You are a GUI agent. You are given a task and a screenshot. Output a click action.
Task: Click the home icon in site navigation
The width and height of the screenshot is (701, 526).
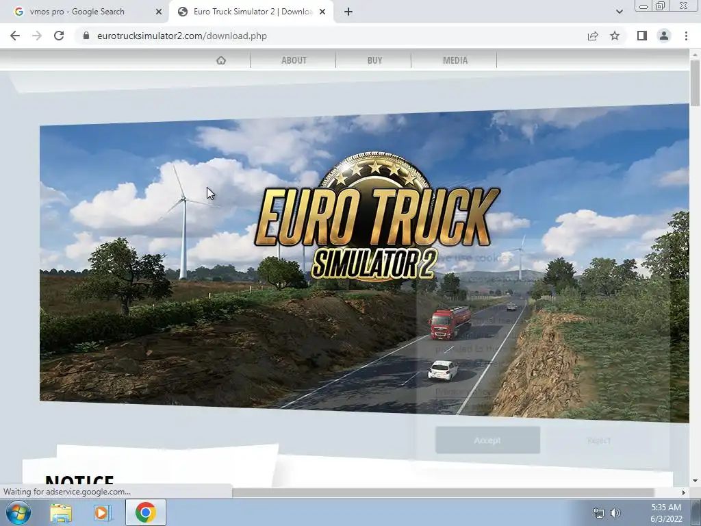click(x=221, y=60)
